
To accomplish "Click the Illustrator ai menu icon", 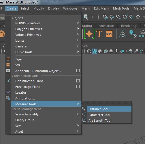I will pyautogui.click(x=8, y=71).
